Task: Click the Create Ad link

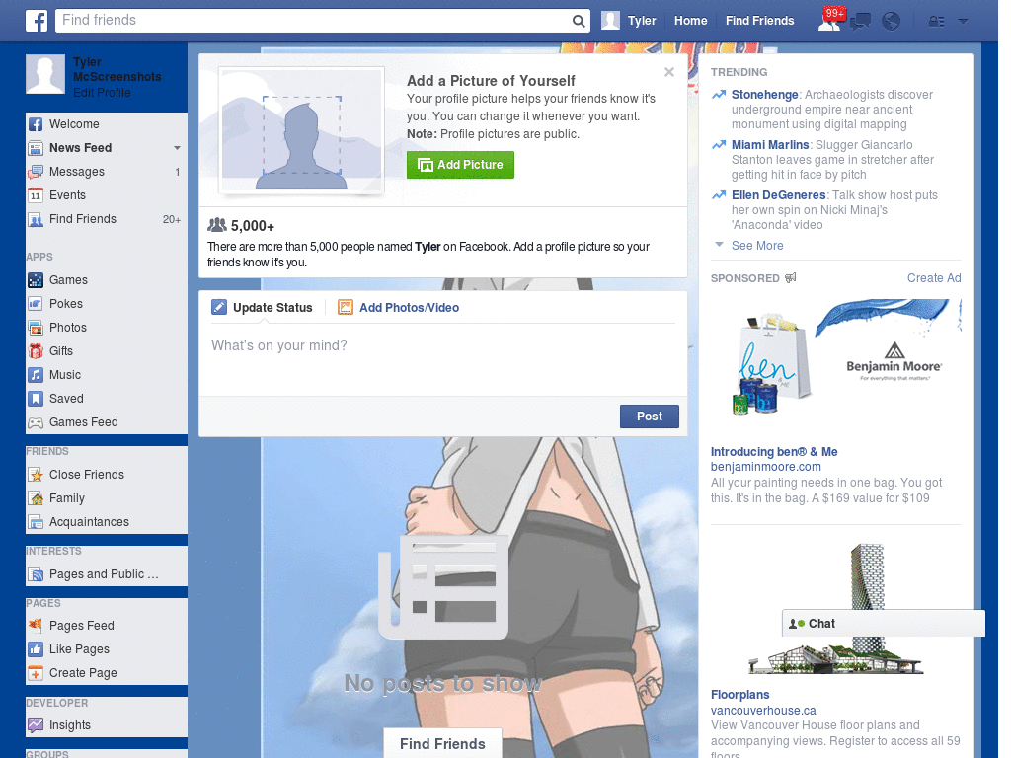Action: pyautogui.click(x=934, y=277)
